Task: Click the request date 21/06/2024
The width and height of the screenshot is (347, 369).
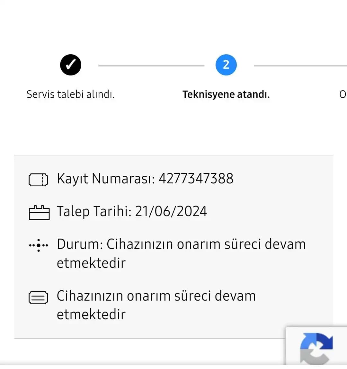Action: 171,212
